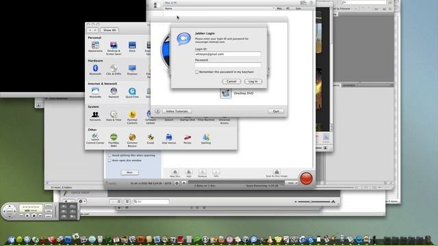Open Spelling preference pane
Screen dimensions: 438x246
click(206, 139)
